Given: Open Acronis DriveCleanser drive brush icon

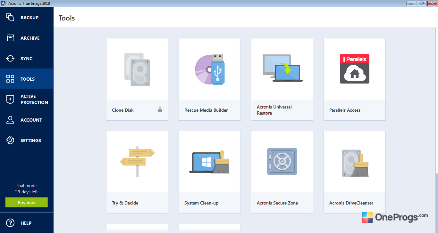Looking at the screenshot, I should click(355, 163).
